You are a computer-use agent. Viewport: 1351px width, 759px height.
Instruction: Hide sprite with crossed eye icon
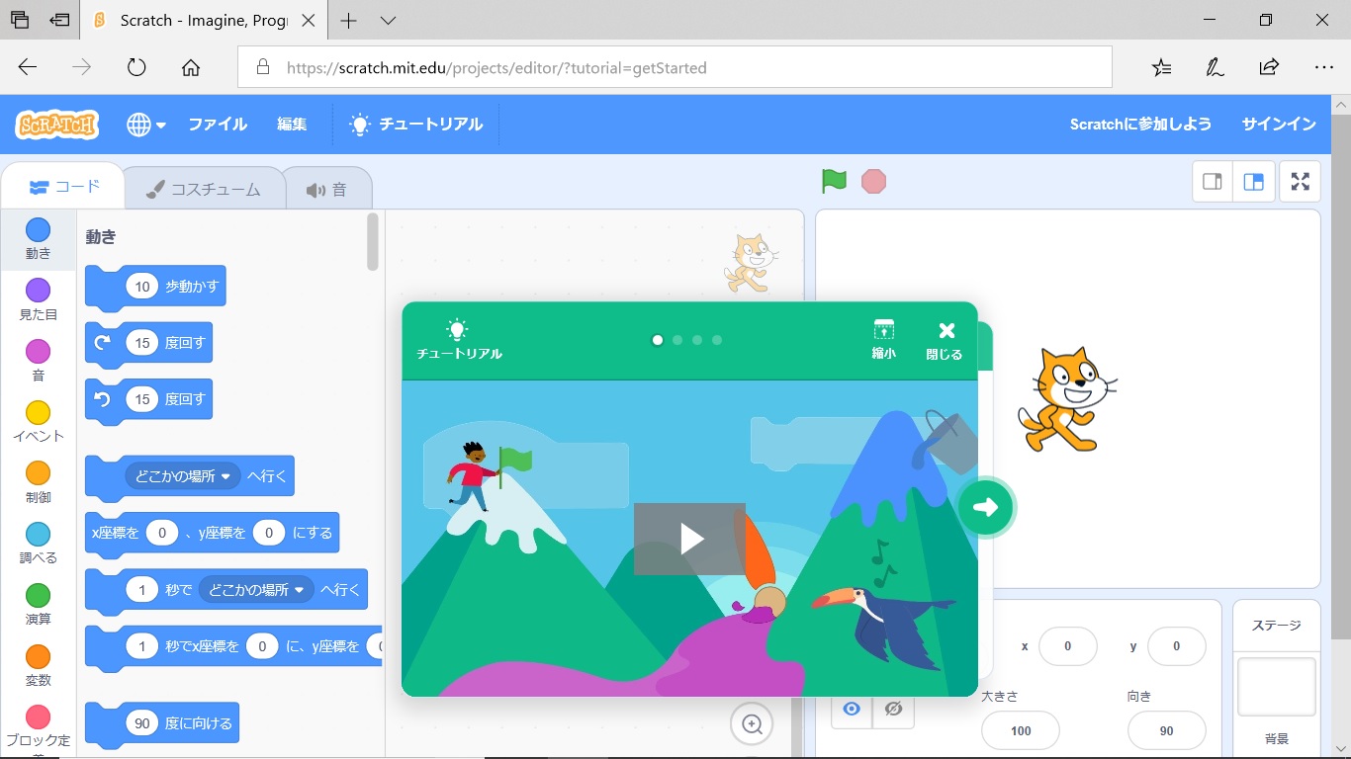893,709
